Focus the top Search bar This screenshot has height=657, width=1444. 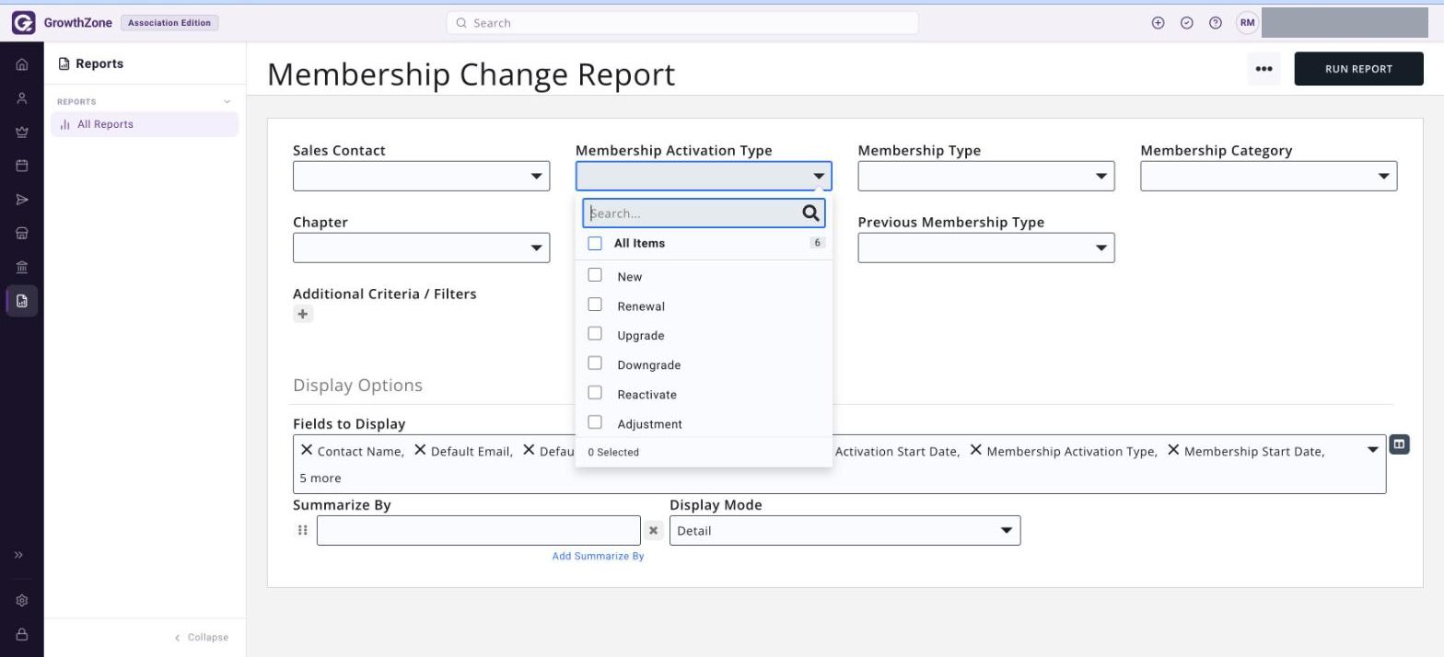pos(682,23)
